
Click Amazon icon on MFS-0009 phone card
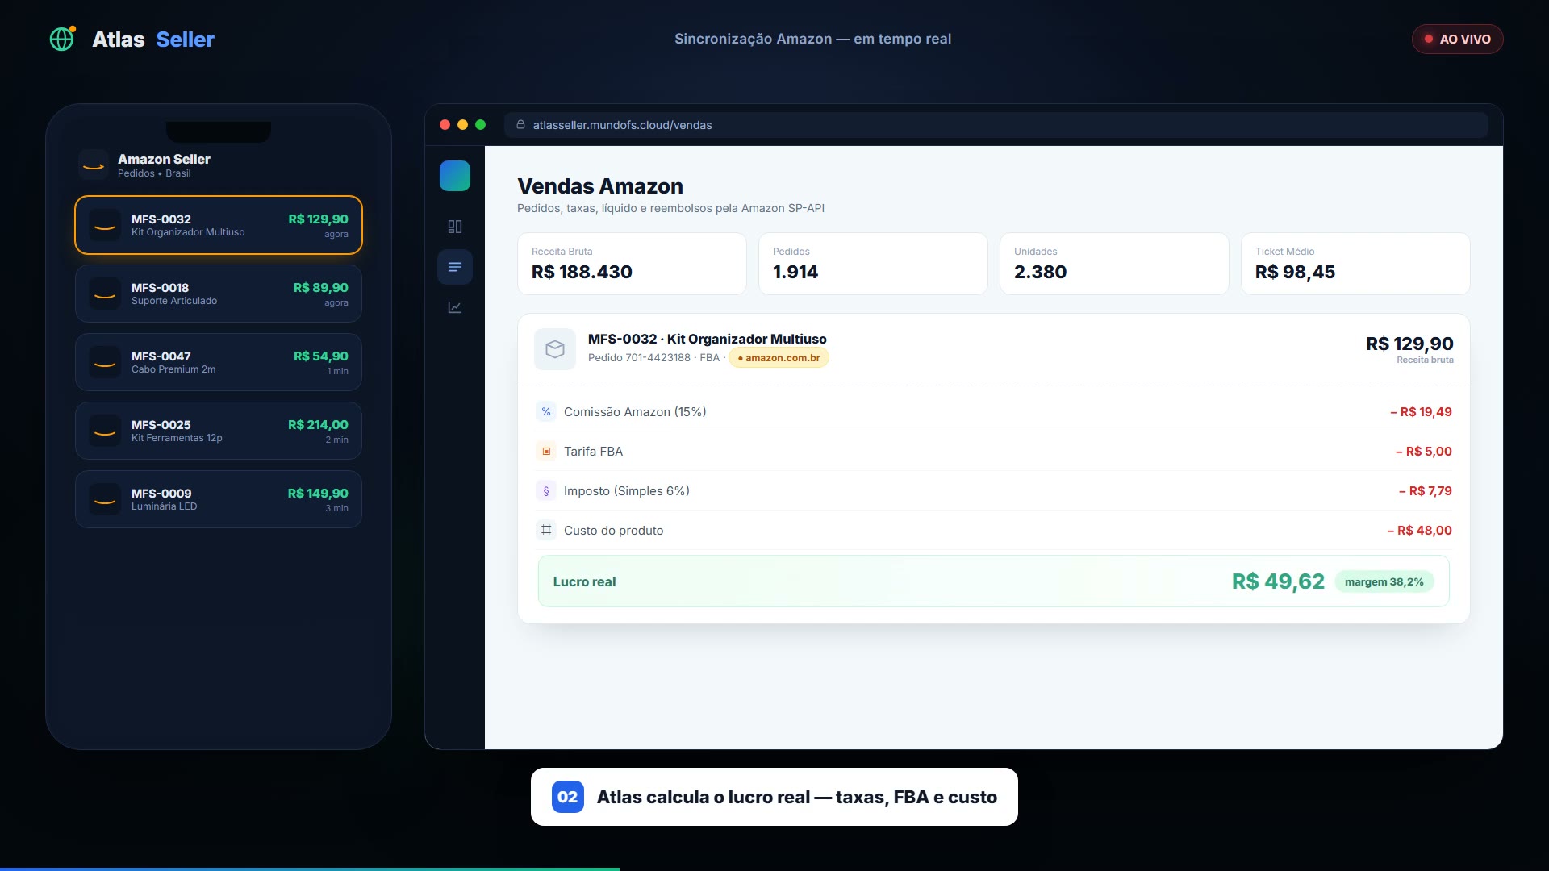(x=105, y=499)
